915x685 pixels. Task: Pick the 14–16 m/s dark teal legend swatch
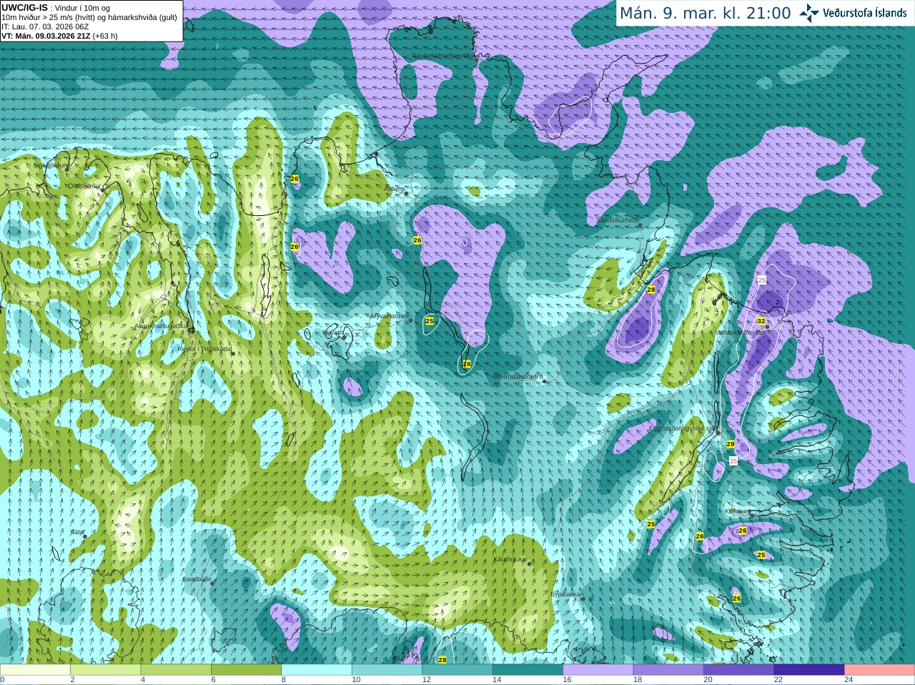click(528, 670)
